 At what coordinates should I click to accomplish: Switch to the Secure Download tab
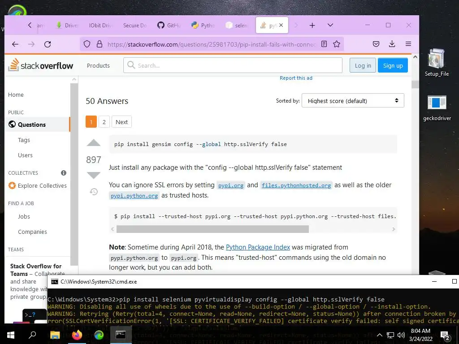tap(134, 26)
